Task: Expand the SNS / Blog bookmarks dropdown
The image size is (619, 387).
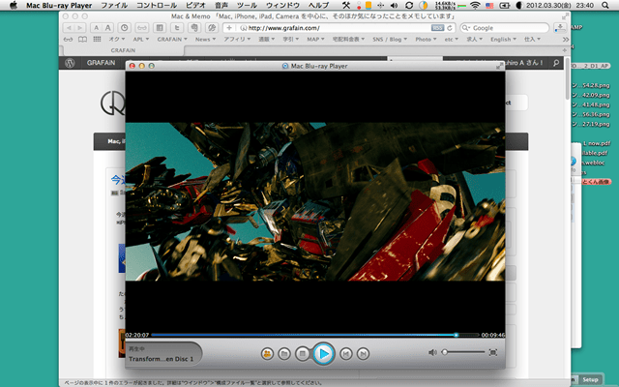Action: (x=390, y=39)
